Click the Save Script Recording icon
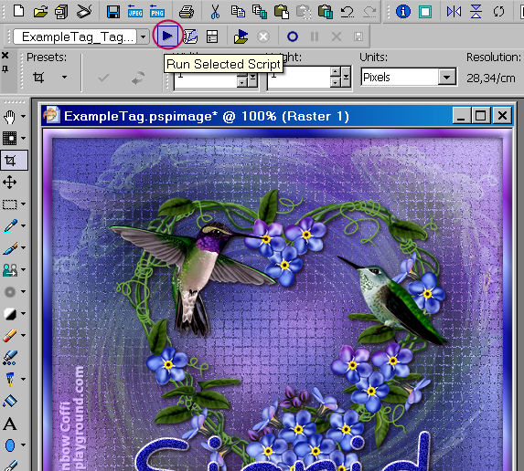Viewport: 524px width, 471px height. pos(358,37)
